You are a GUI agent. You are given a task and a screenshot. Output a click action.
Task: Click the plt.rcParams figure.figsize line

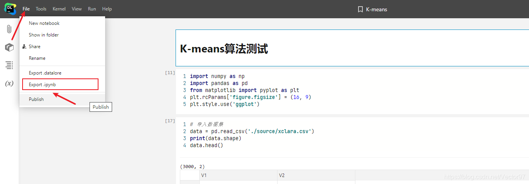tap(251, 97)
